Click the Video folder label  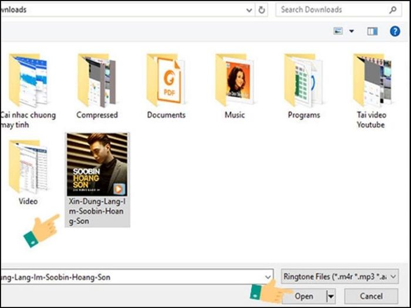pyautogui.click(x=28, y=201)
